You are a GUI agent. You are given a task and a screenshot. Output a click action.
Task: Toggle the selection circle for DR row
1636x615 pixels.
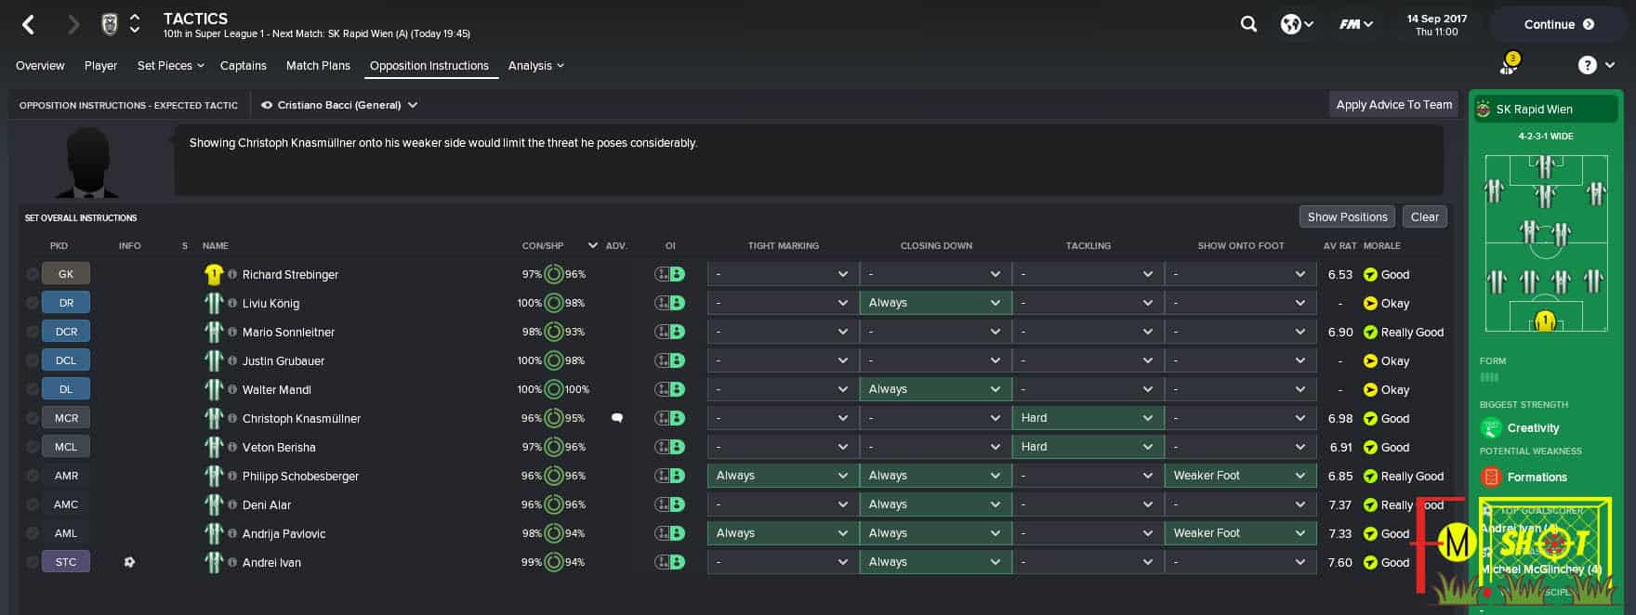[33, 303]
